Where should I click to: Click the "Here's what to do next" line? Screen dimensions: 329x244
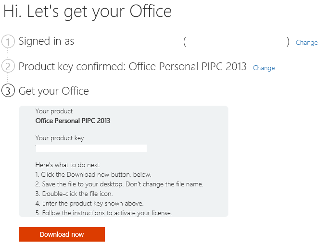(67, 165)
